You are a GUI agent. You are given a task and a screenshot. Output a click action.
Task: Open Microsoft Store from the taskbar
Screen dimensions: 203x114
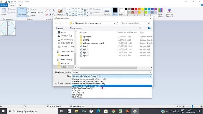click(106, 111)
